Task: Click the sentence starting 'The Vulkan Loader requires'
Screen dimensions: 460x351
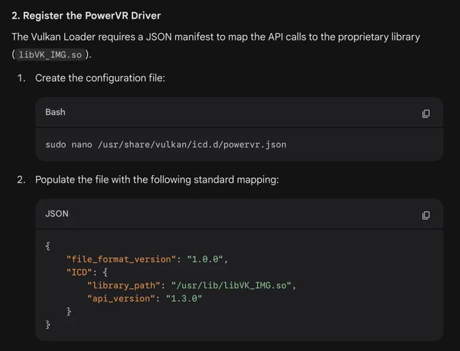Action: pyautogui.click(x=216, y=45)
